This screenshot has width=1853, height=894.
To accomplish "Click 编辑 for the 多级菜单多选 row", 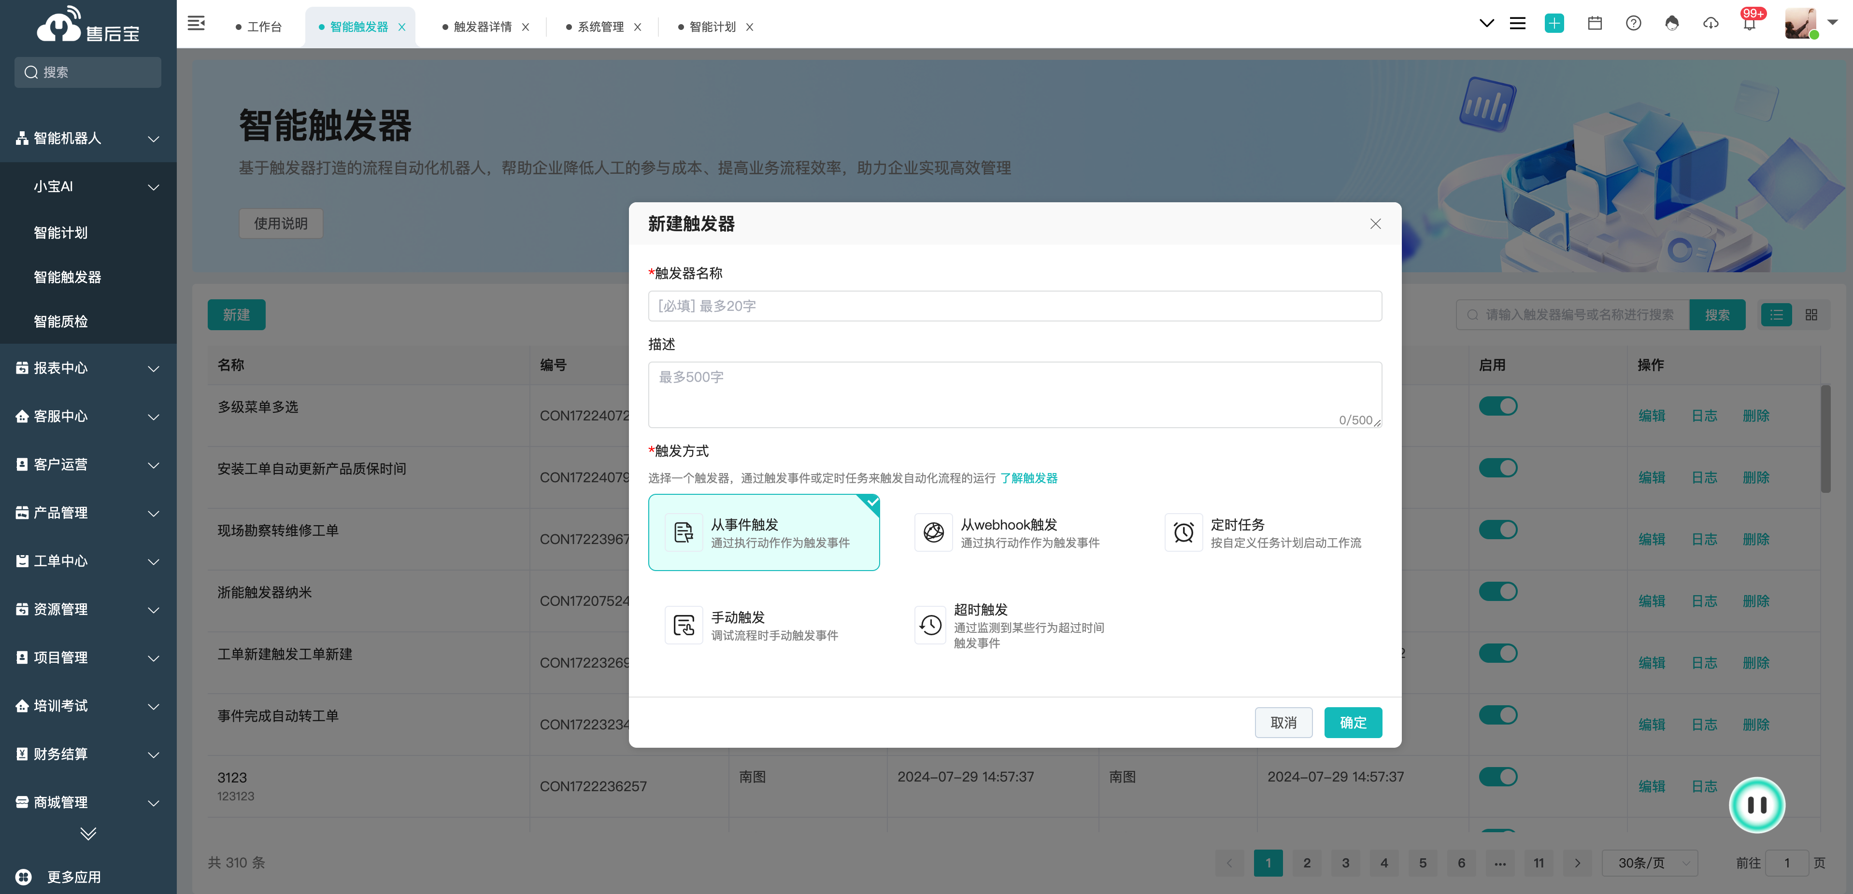I will (x=1652, y=416).
